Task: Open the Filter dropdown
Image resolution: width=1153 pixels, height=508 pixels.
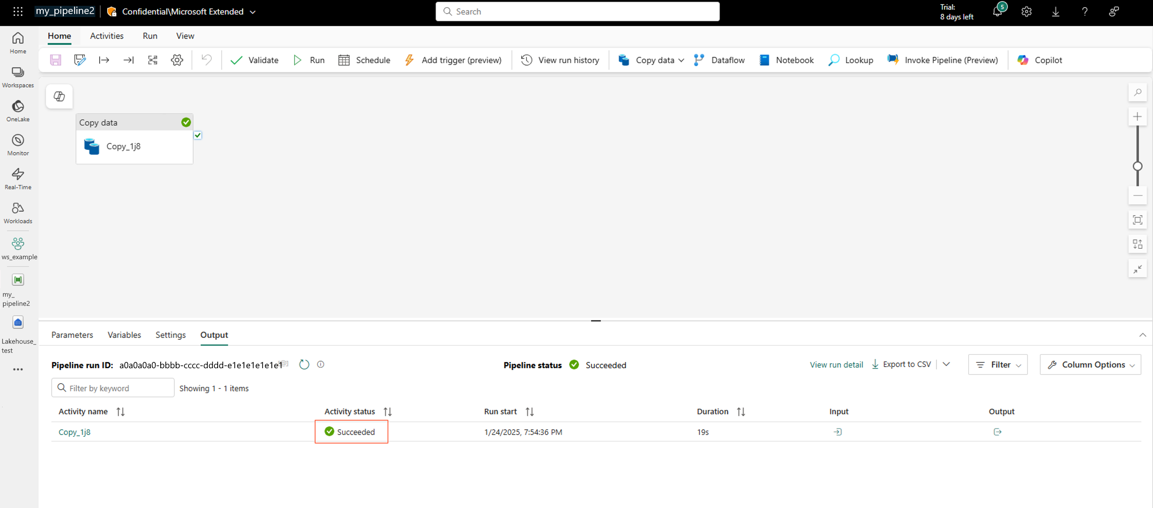Action: click(998, 365)
